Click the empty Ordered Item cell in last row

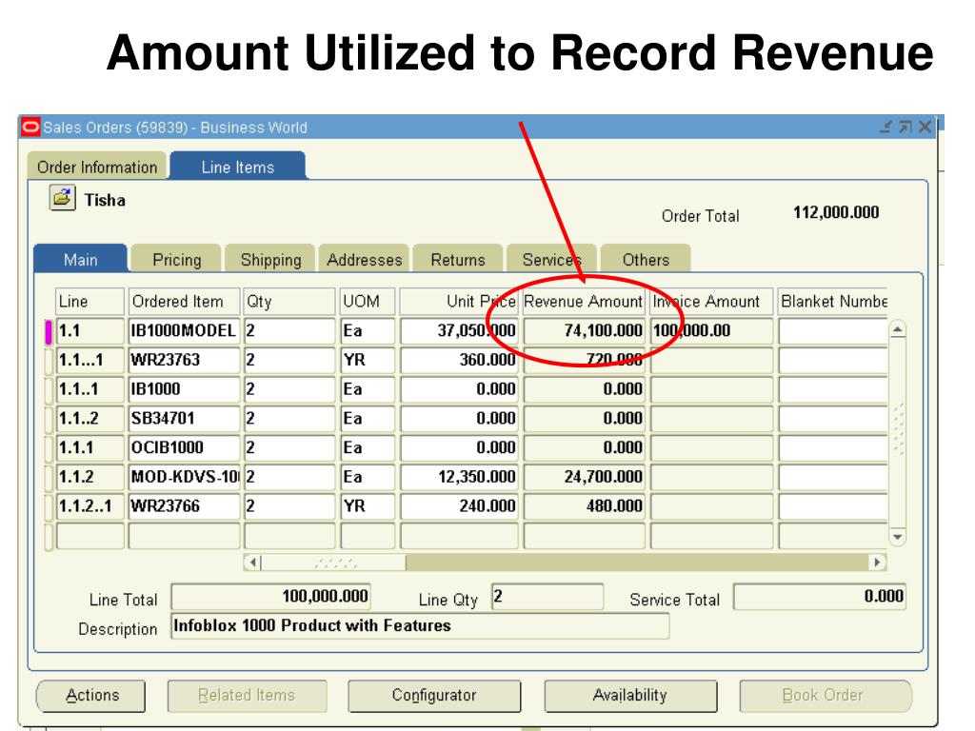pos(184,536)
